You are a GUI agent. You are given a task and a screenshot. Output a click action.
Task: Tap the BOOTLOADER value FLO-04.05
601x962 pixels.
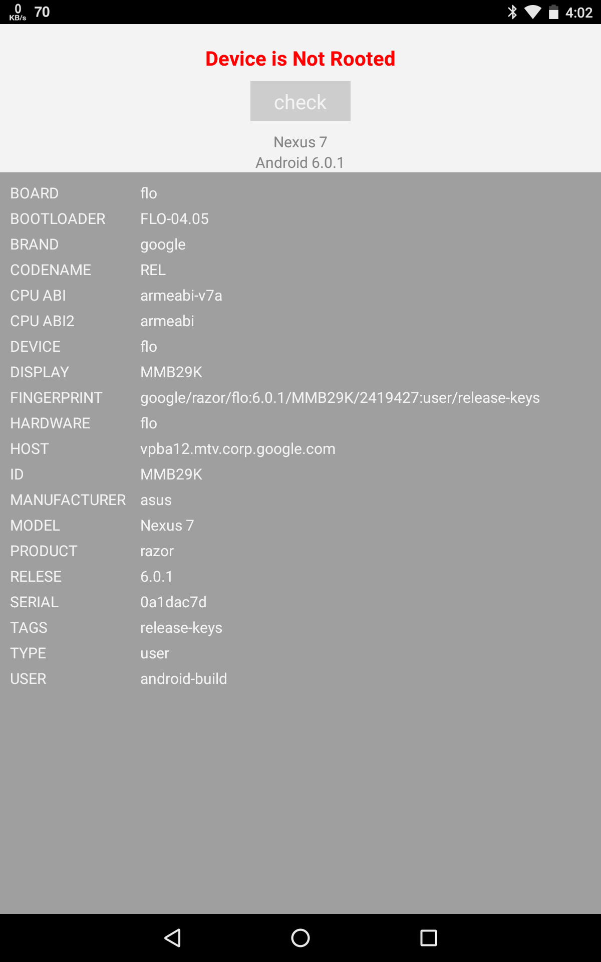point(174,219)
